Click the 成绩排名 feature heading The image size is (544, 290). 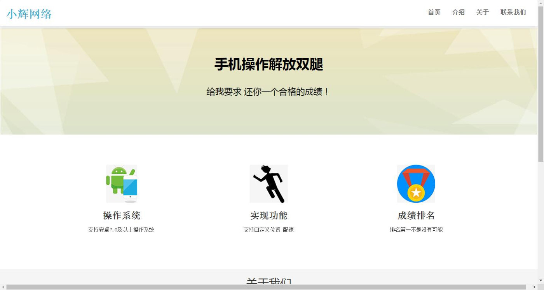416,216
